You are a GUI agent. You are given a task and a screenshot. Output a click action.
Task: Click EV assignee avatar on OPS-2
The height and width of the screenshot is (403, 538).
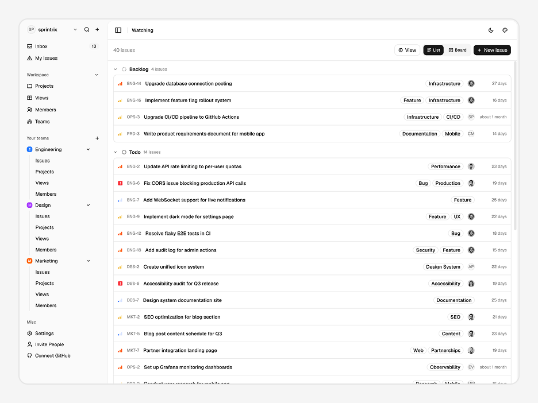point(471,367)
